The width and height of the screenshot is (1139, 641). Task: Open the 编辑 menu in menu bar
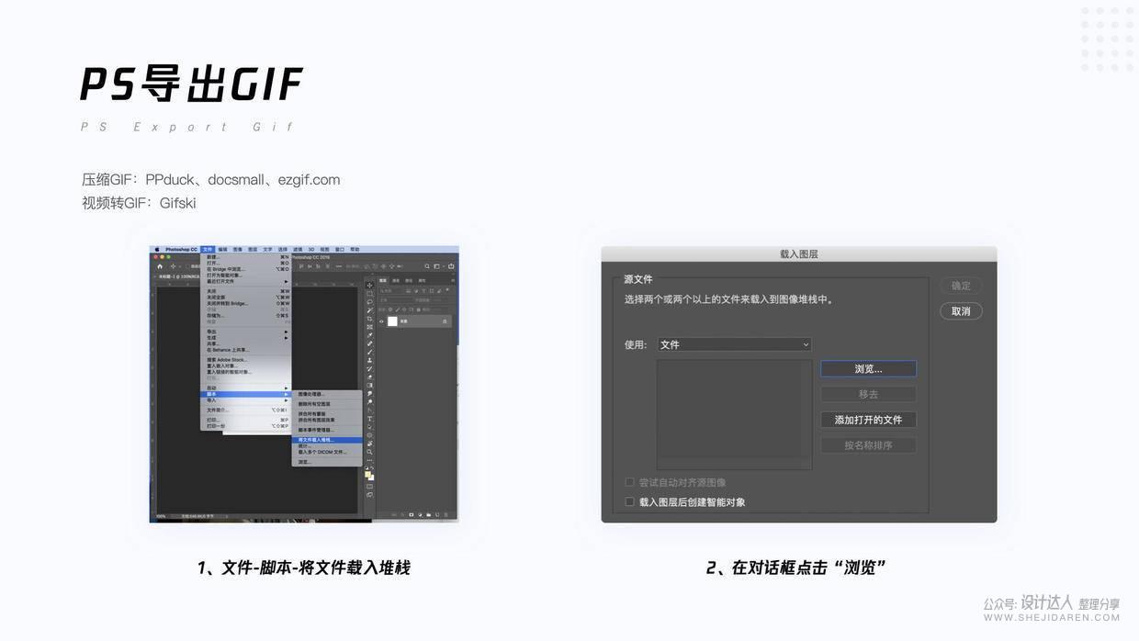(x=222, y=249)
